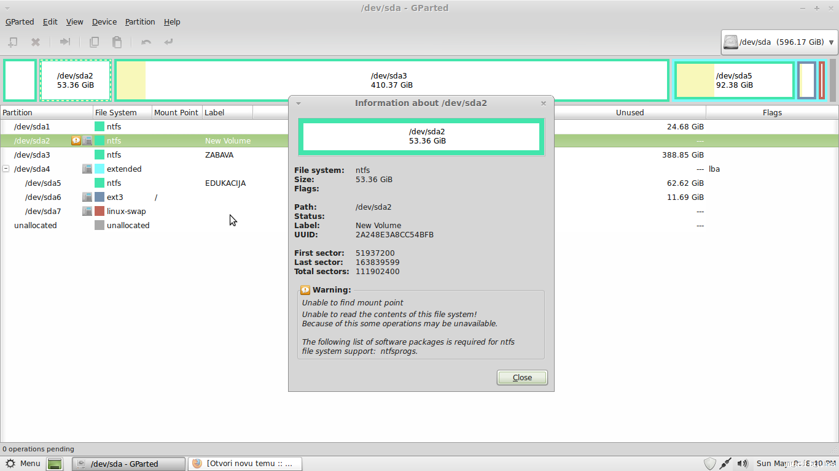Select the gray unallocated block in disk map
This screenshot has height=471, width=839.
(833, 80)
